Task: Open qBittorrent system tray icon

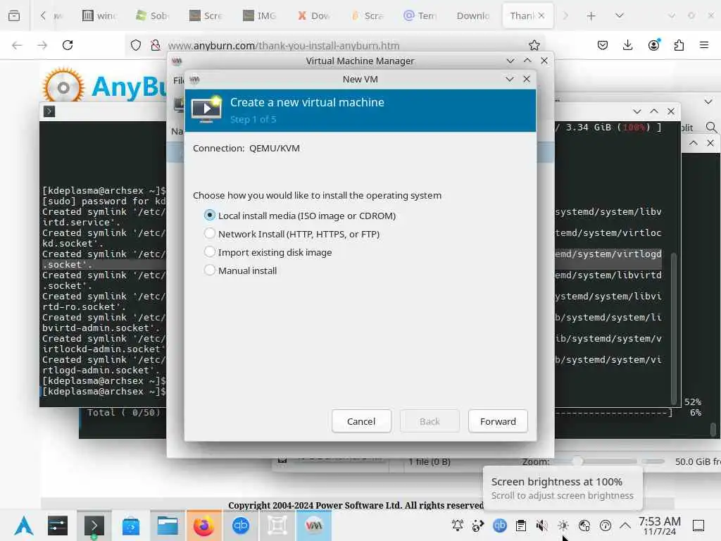Action: 500,526
